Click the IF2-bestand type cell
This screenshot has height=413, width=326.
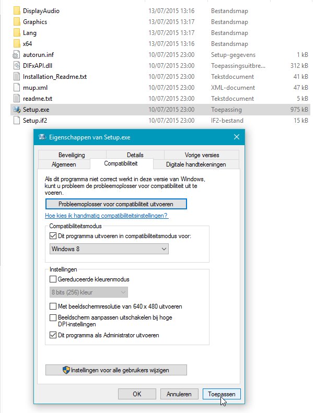227,121
